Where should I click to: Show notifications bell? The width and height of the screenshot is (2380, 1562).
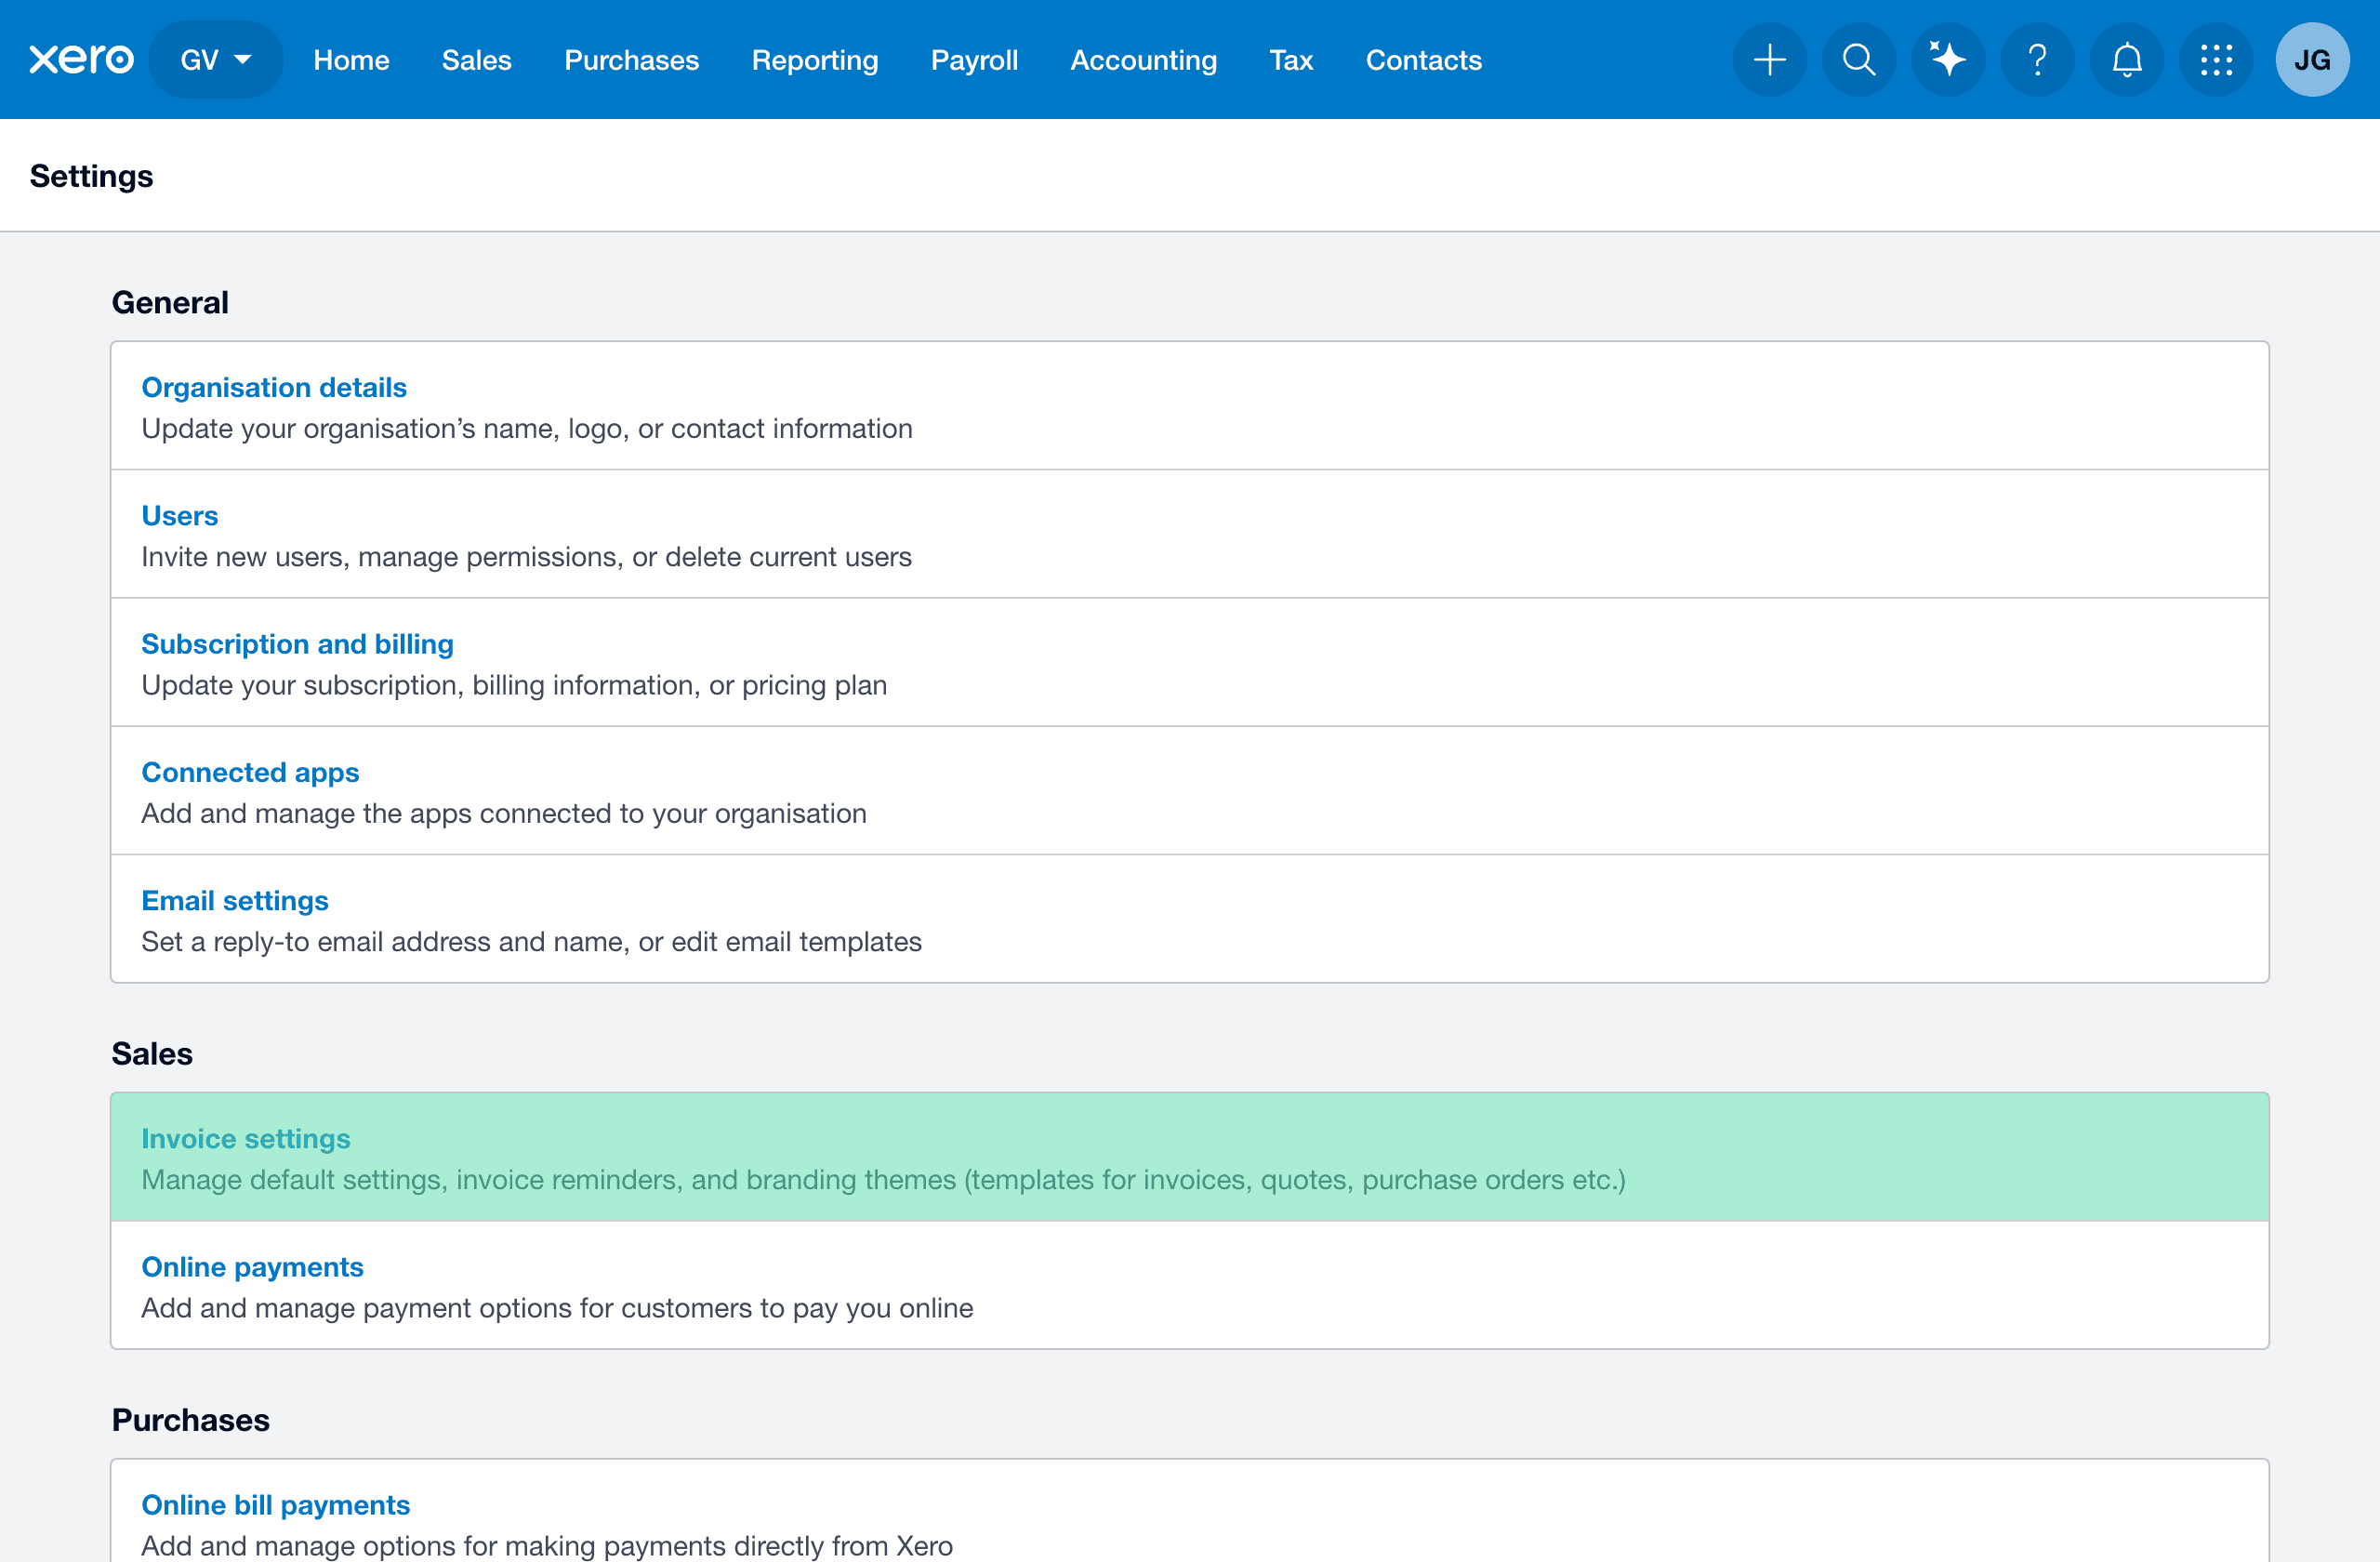2126,60
